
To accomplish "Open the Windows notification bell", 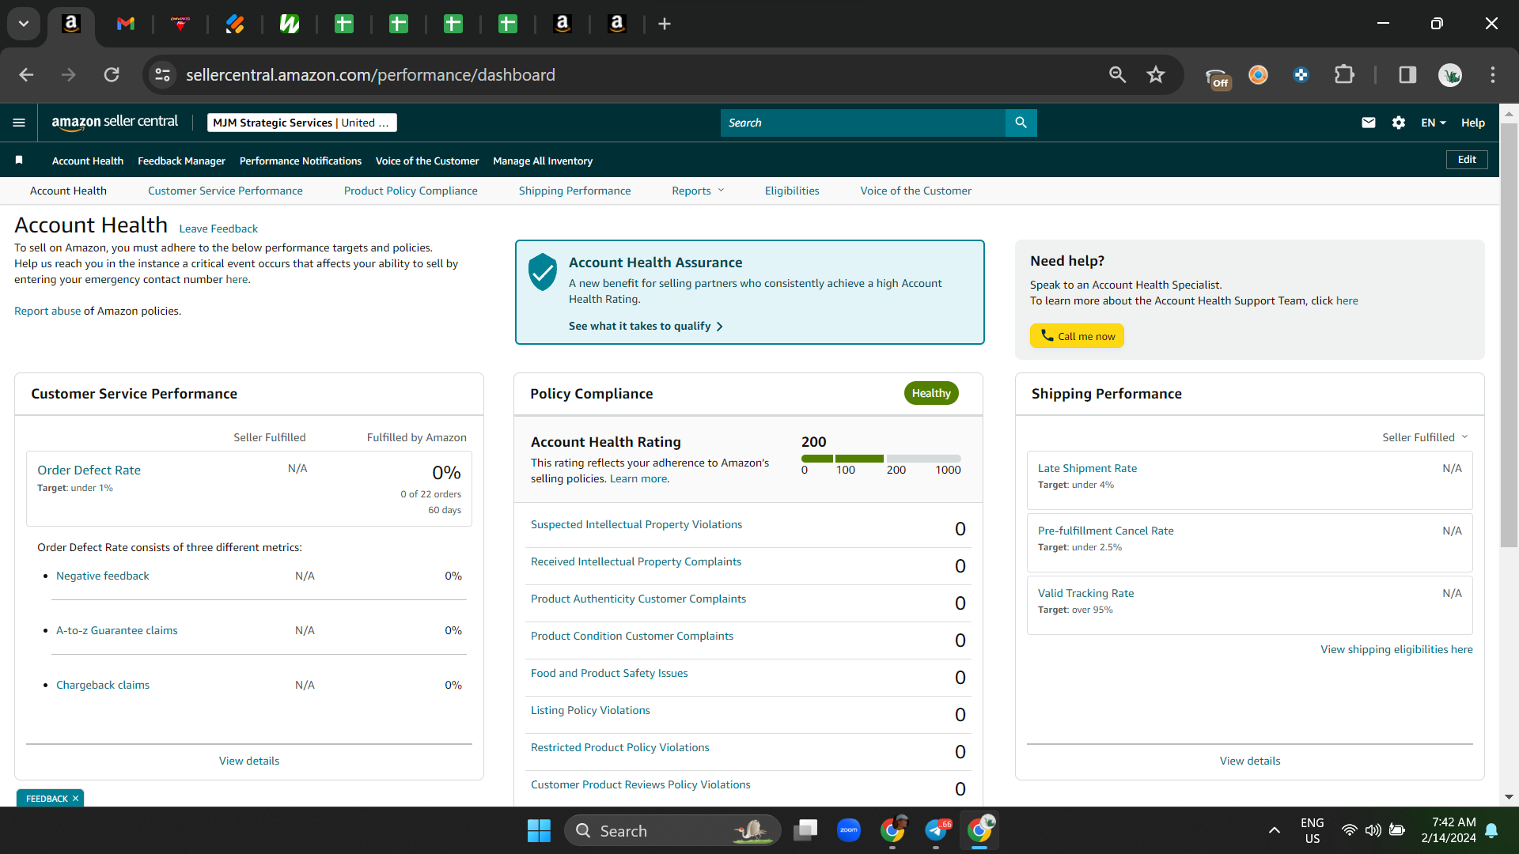I will click(1491, 830).
